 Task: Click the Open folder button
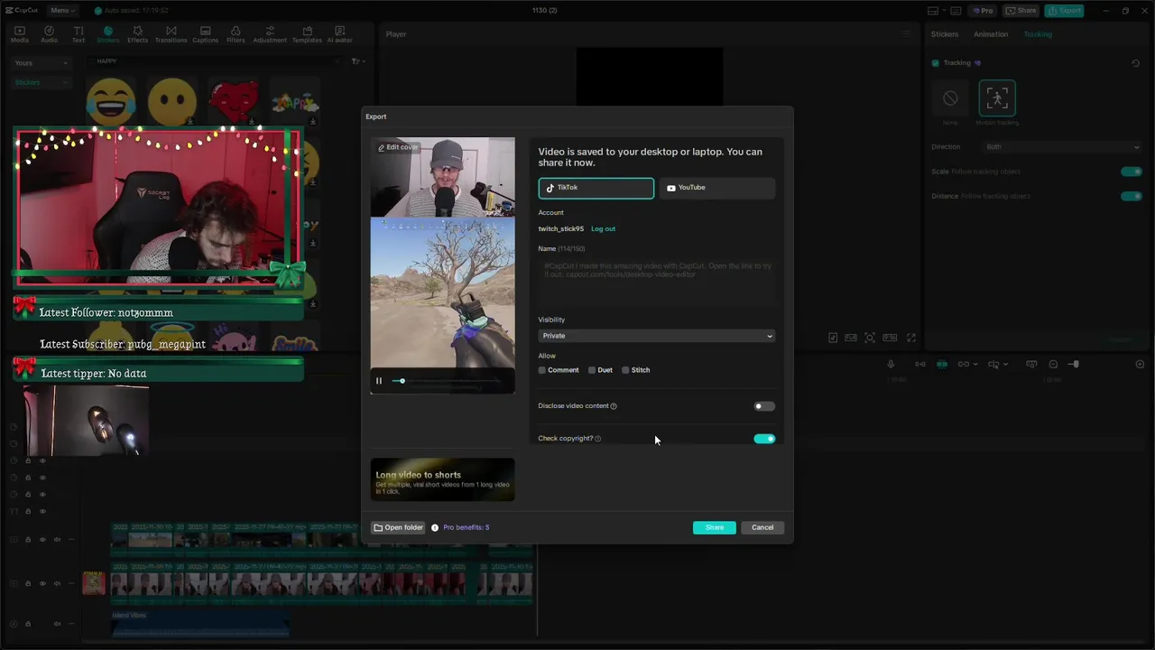click(398, 527)
